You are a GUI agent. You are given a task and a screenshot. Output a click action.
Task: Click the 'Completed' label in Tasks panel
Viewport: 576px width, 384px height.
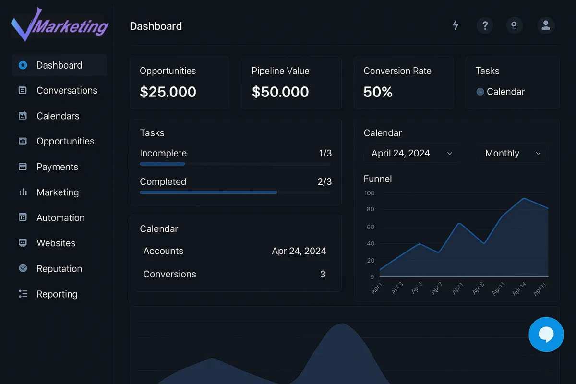point(163,181)
